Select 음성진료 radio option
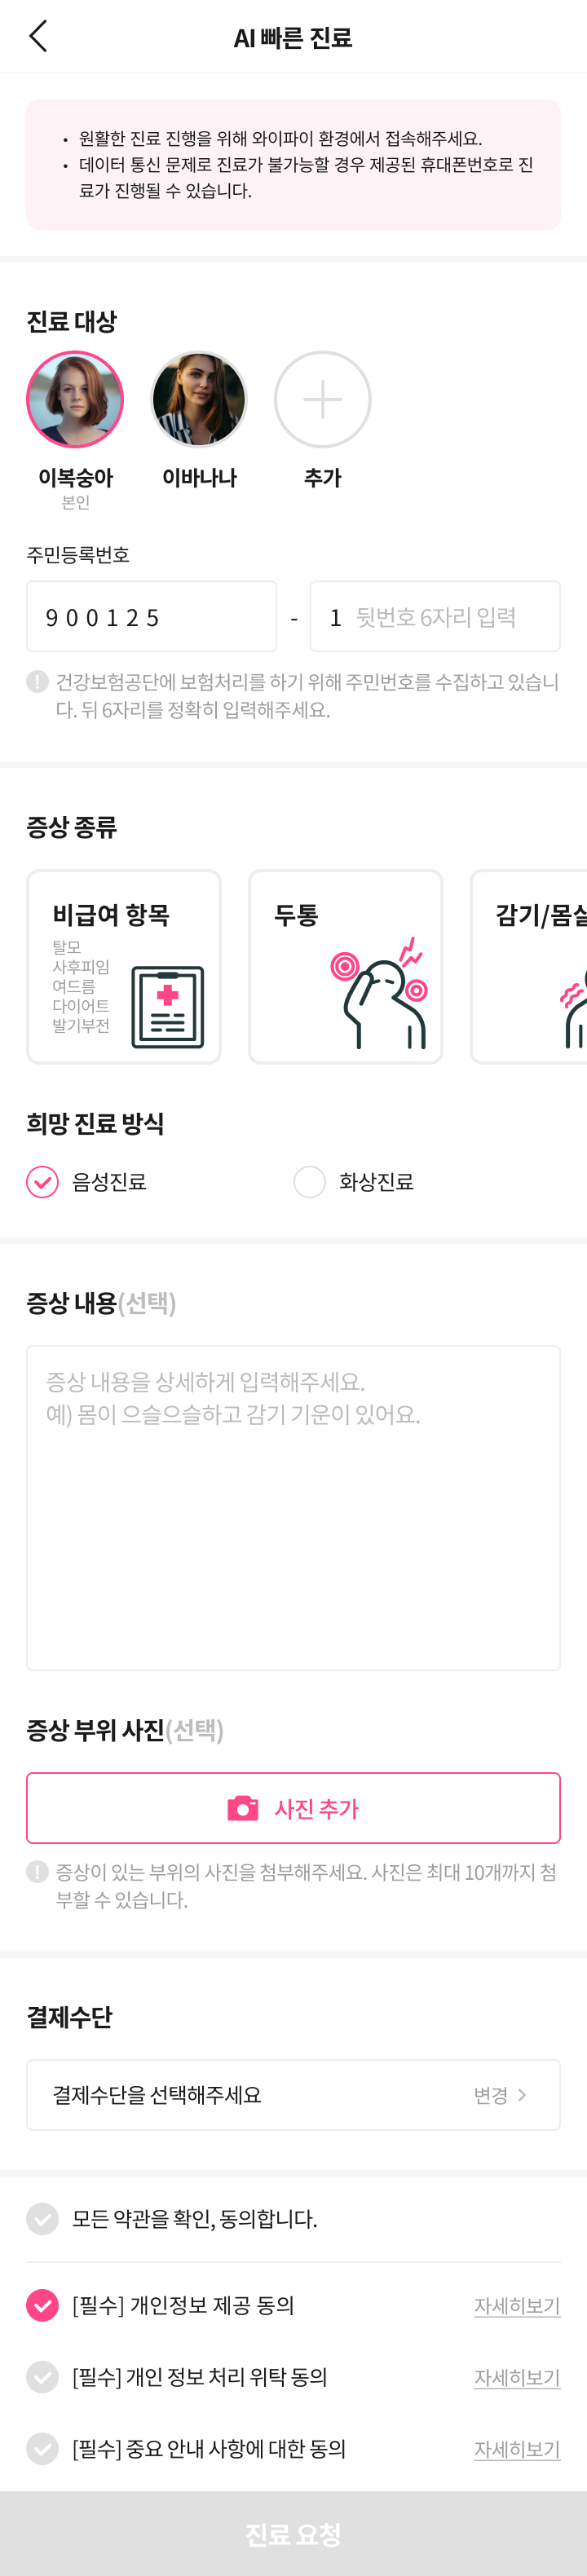587x2576 pixels. 42,1182
